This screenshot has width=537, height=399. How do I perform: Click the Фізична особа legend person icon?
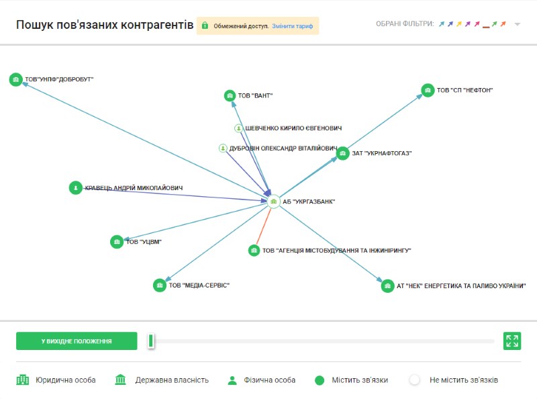pyautogui.click(x=232, y=380)
